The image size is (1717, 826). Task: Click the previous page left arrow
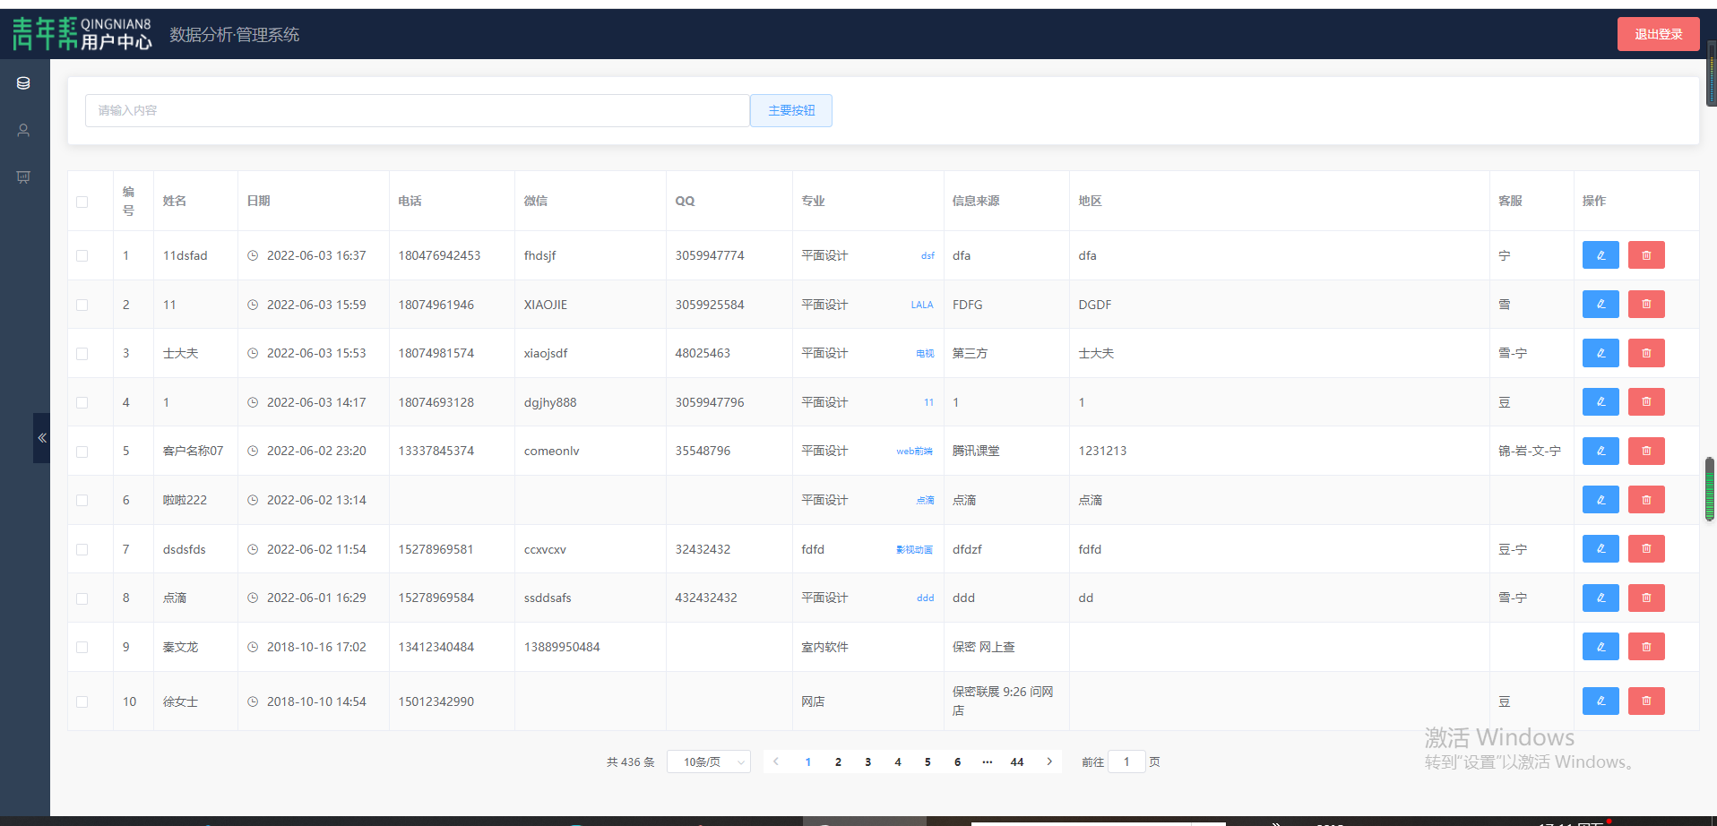coord(775,761)
